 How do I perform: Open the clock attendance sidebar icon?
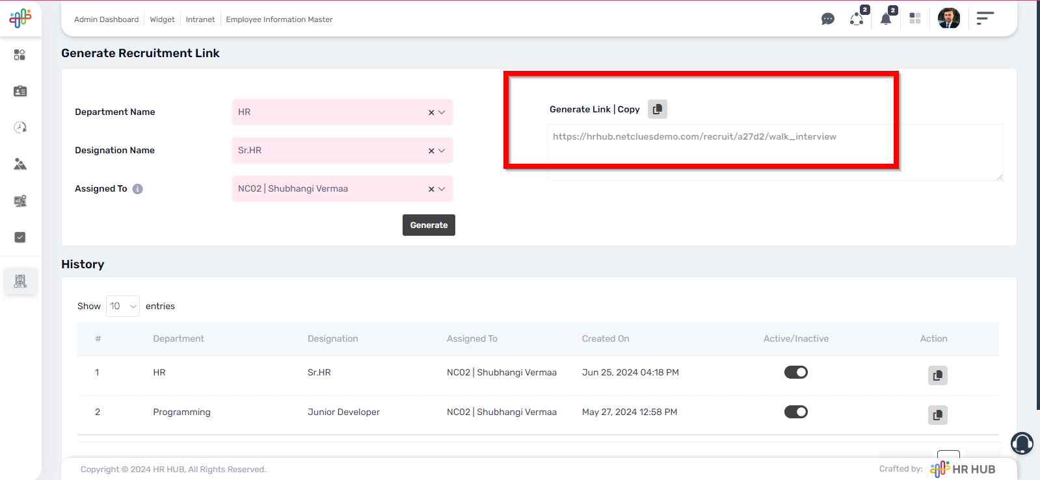(20, 127)
